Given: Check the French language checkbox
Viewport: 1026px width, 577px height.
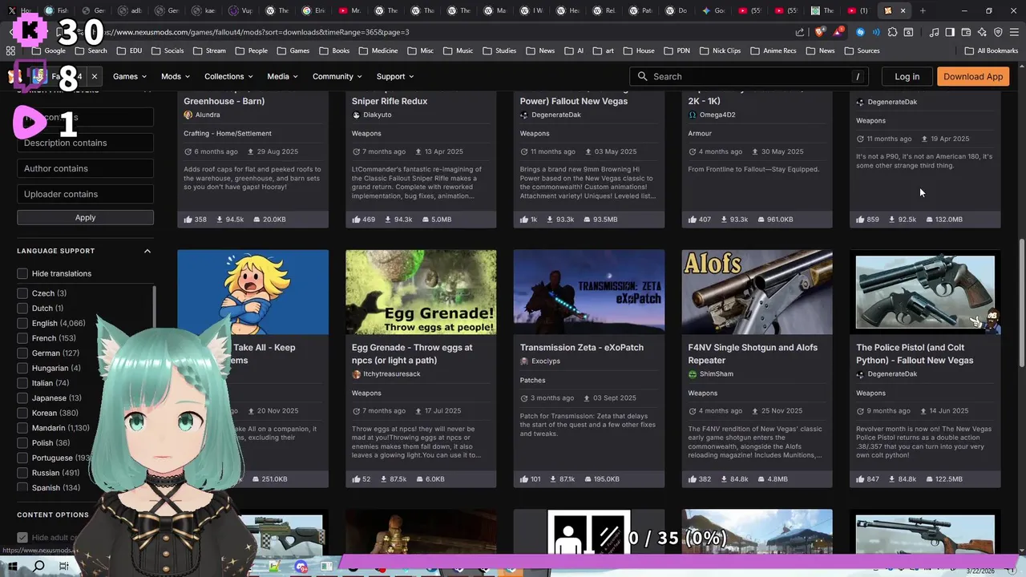Looking at the screenshot, I should pos(22,338).
